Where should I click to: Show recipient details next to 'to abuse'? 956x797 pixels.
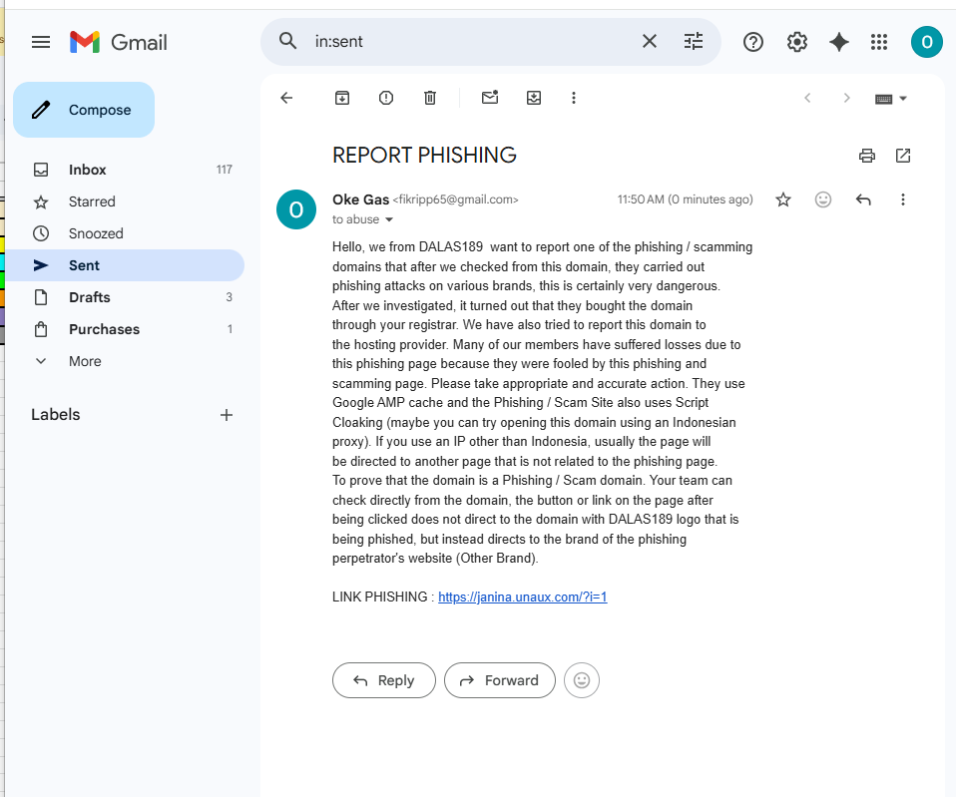pyautogui.click(x=389, y=219)
